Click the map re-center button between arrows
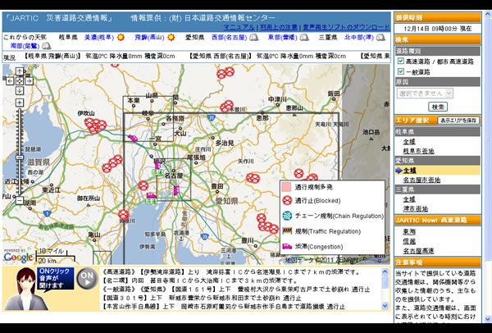Viewport: 492px width, 333px height. point(20,81)
